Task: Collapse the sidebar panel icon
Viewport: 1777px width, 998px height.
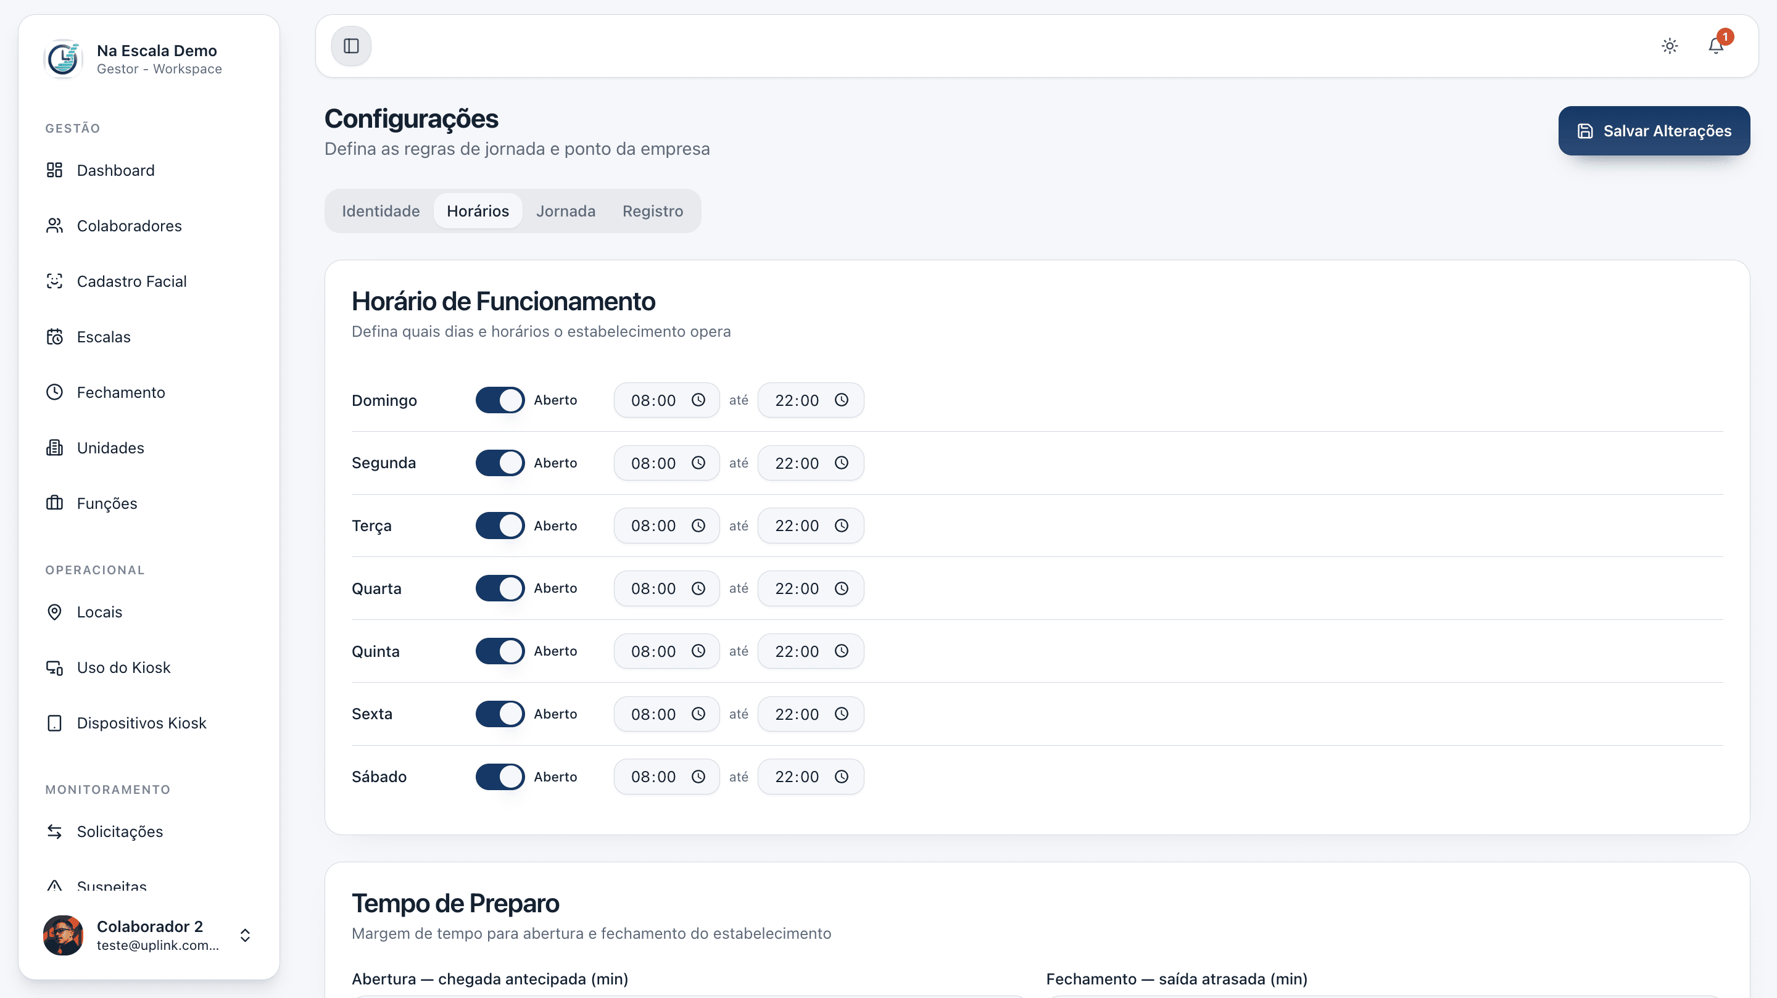Action: coord(351,46)
